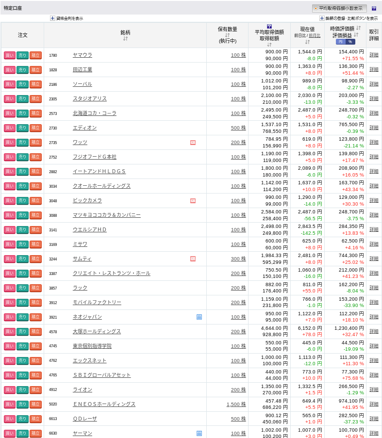Click the -37.23 % value in QDレーザ row
This screenshot has height=438, width=382.
point(353,422)
